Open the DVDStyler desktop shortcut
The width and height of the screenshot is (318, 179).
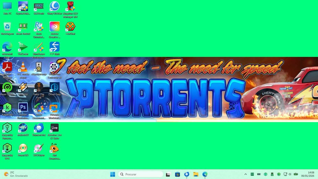[x=39, y=150]
